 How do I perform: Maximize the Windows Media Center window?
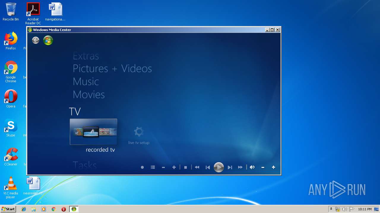(x=272, y=30)
